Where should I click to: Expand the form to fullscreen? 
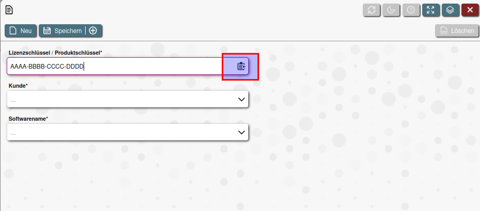431,10
